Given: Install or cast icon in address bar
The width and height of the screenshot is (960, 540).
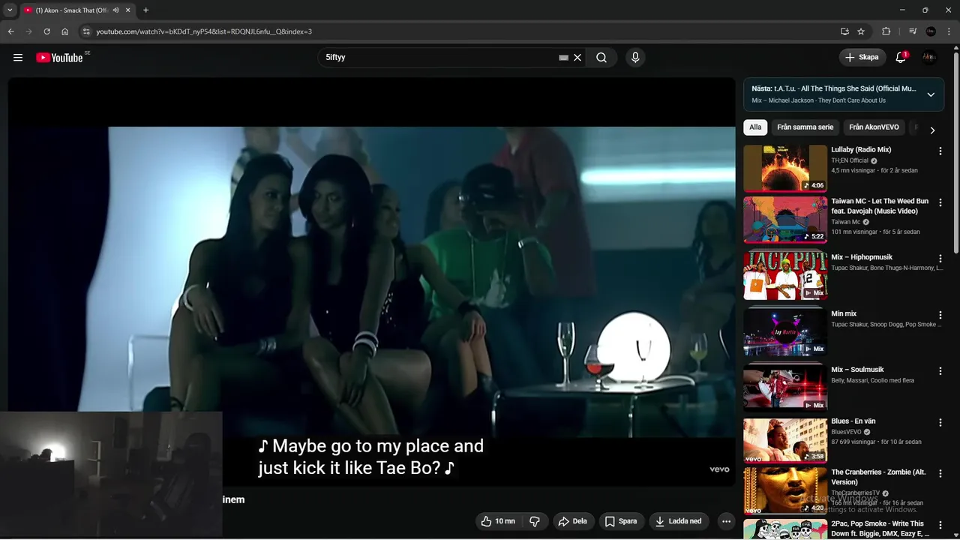Looking at the screenshot, I should pos(844,31).
